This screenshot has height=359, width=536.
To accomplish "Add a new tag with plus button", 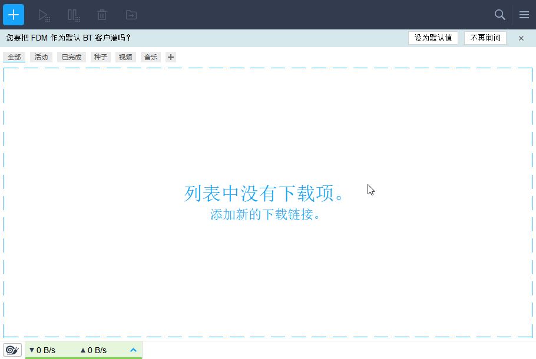I will [x=171, y=57].
